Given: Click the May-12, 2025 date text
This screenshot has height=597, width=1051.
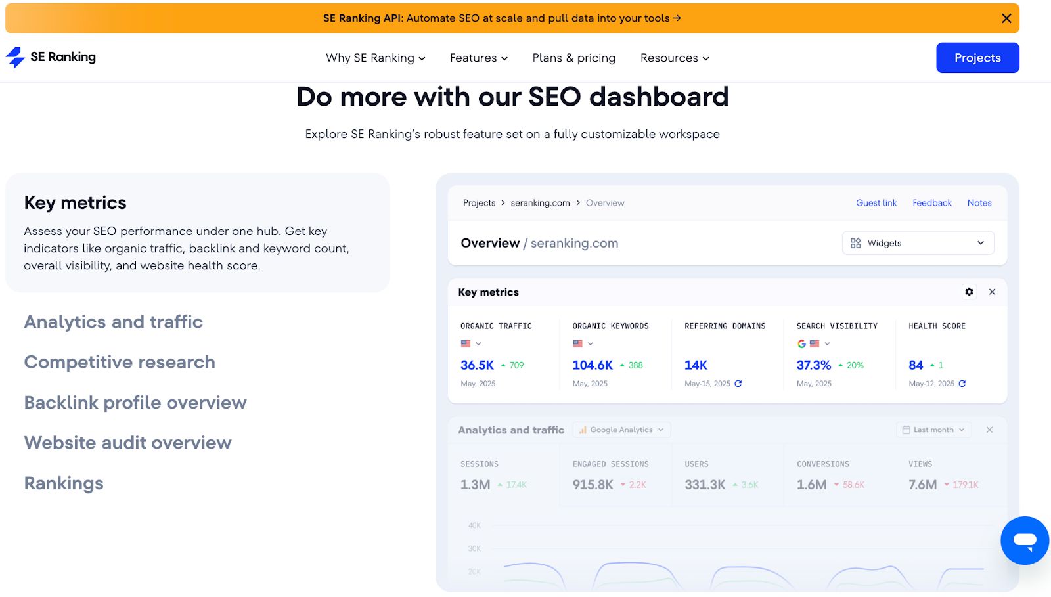Looking at the screenshot, I should [931, 384].
